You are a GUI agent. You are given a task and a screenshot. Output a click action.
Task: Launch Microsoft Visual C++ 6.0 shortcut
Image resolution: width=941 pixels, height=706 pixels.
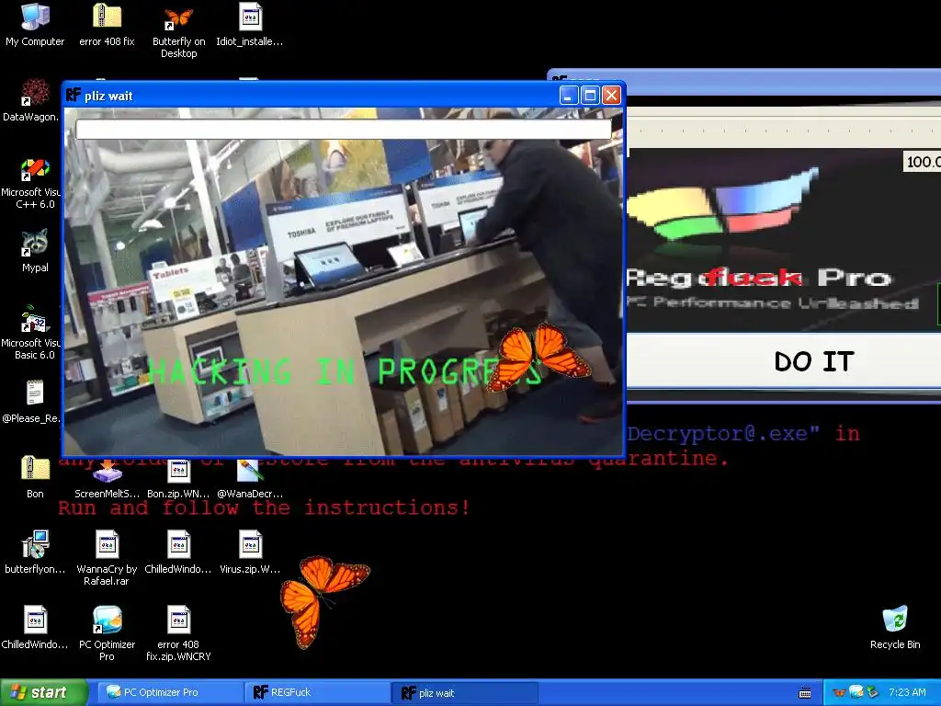click(x=31, y=183)
